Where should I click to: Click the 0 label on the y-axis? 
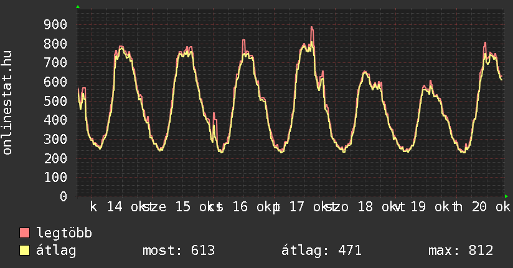[63, 196]
